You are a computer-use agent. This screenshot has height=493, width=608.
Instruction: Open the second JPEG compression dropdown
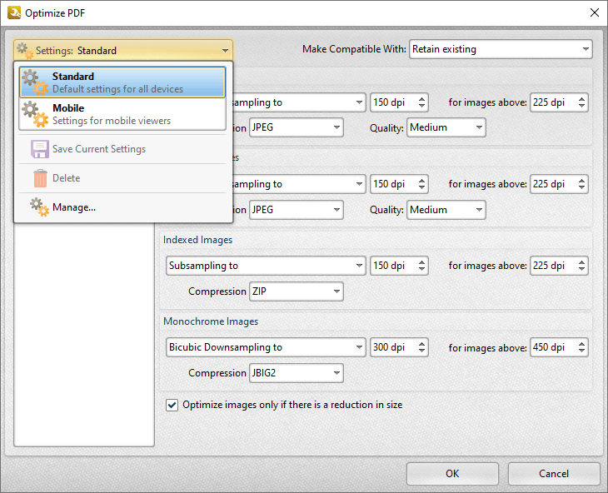(x=297, y=210)
